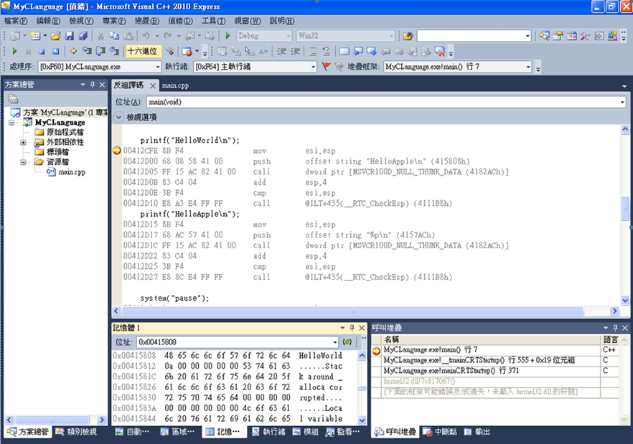Select main.cpp in solution tree

[x=72, y=172]
